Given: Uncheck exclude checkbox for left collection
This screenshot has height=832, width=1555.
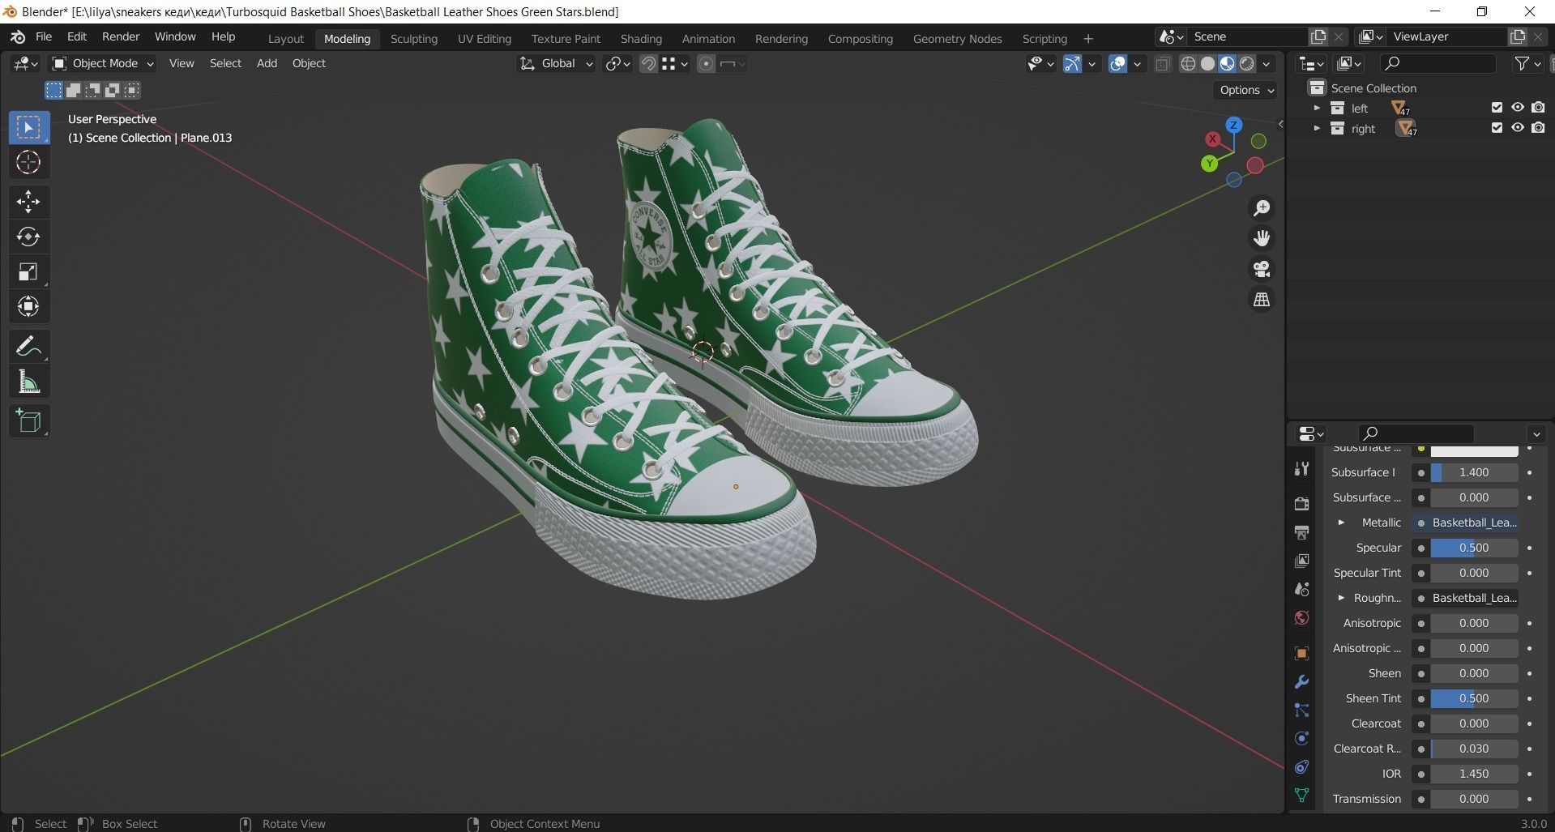Looking at the screenshot, I should point(1497,108).
